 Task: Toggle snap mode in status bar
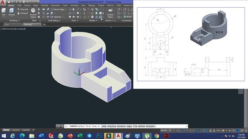(x=174, y=131)
